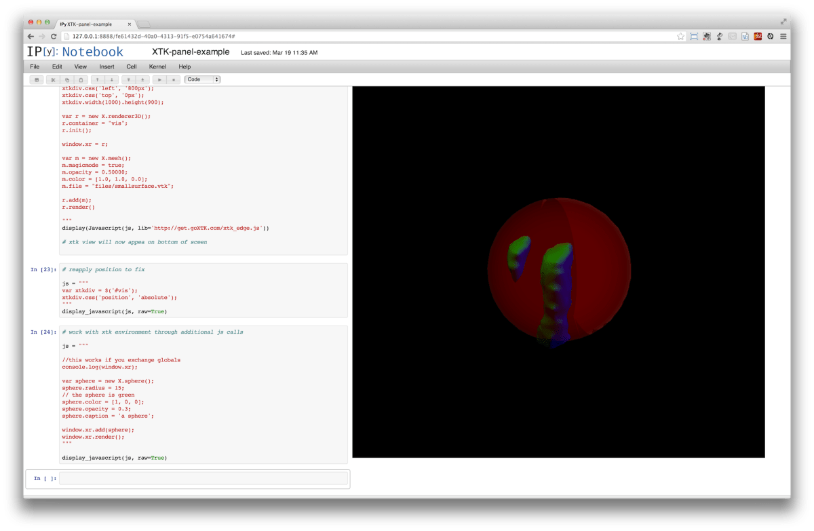The image size is (814, 531).
Task: Open the cell type dropdown showing Code
Action: [203, 79]
